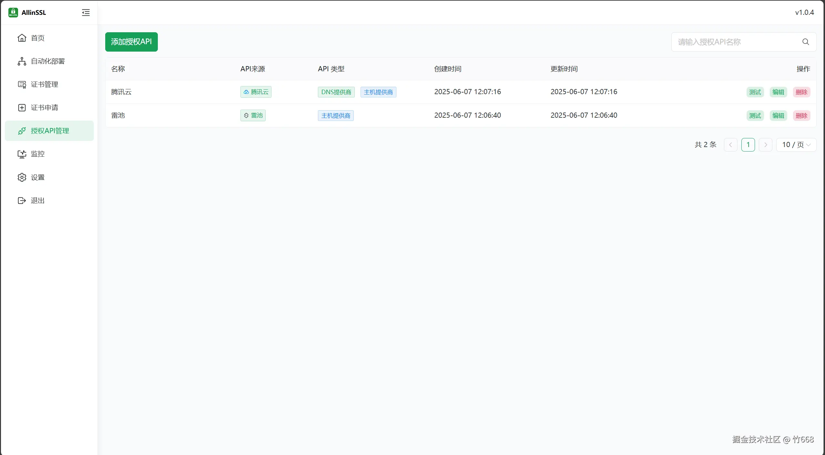Open the 证书申请 menu item
Image resolution: width=825 pixels, height=455 pixels.
pos(45,108)
